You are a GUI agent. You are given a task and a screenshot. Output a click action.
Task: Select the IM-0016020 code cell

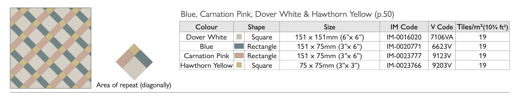(404, 37)
